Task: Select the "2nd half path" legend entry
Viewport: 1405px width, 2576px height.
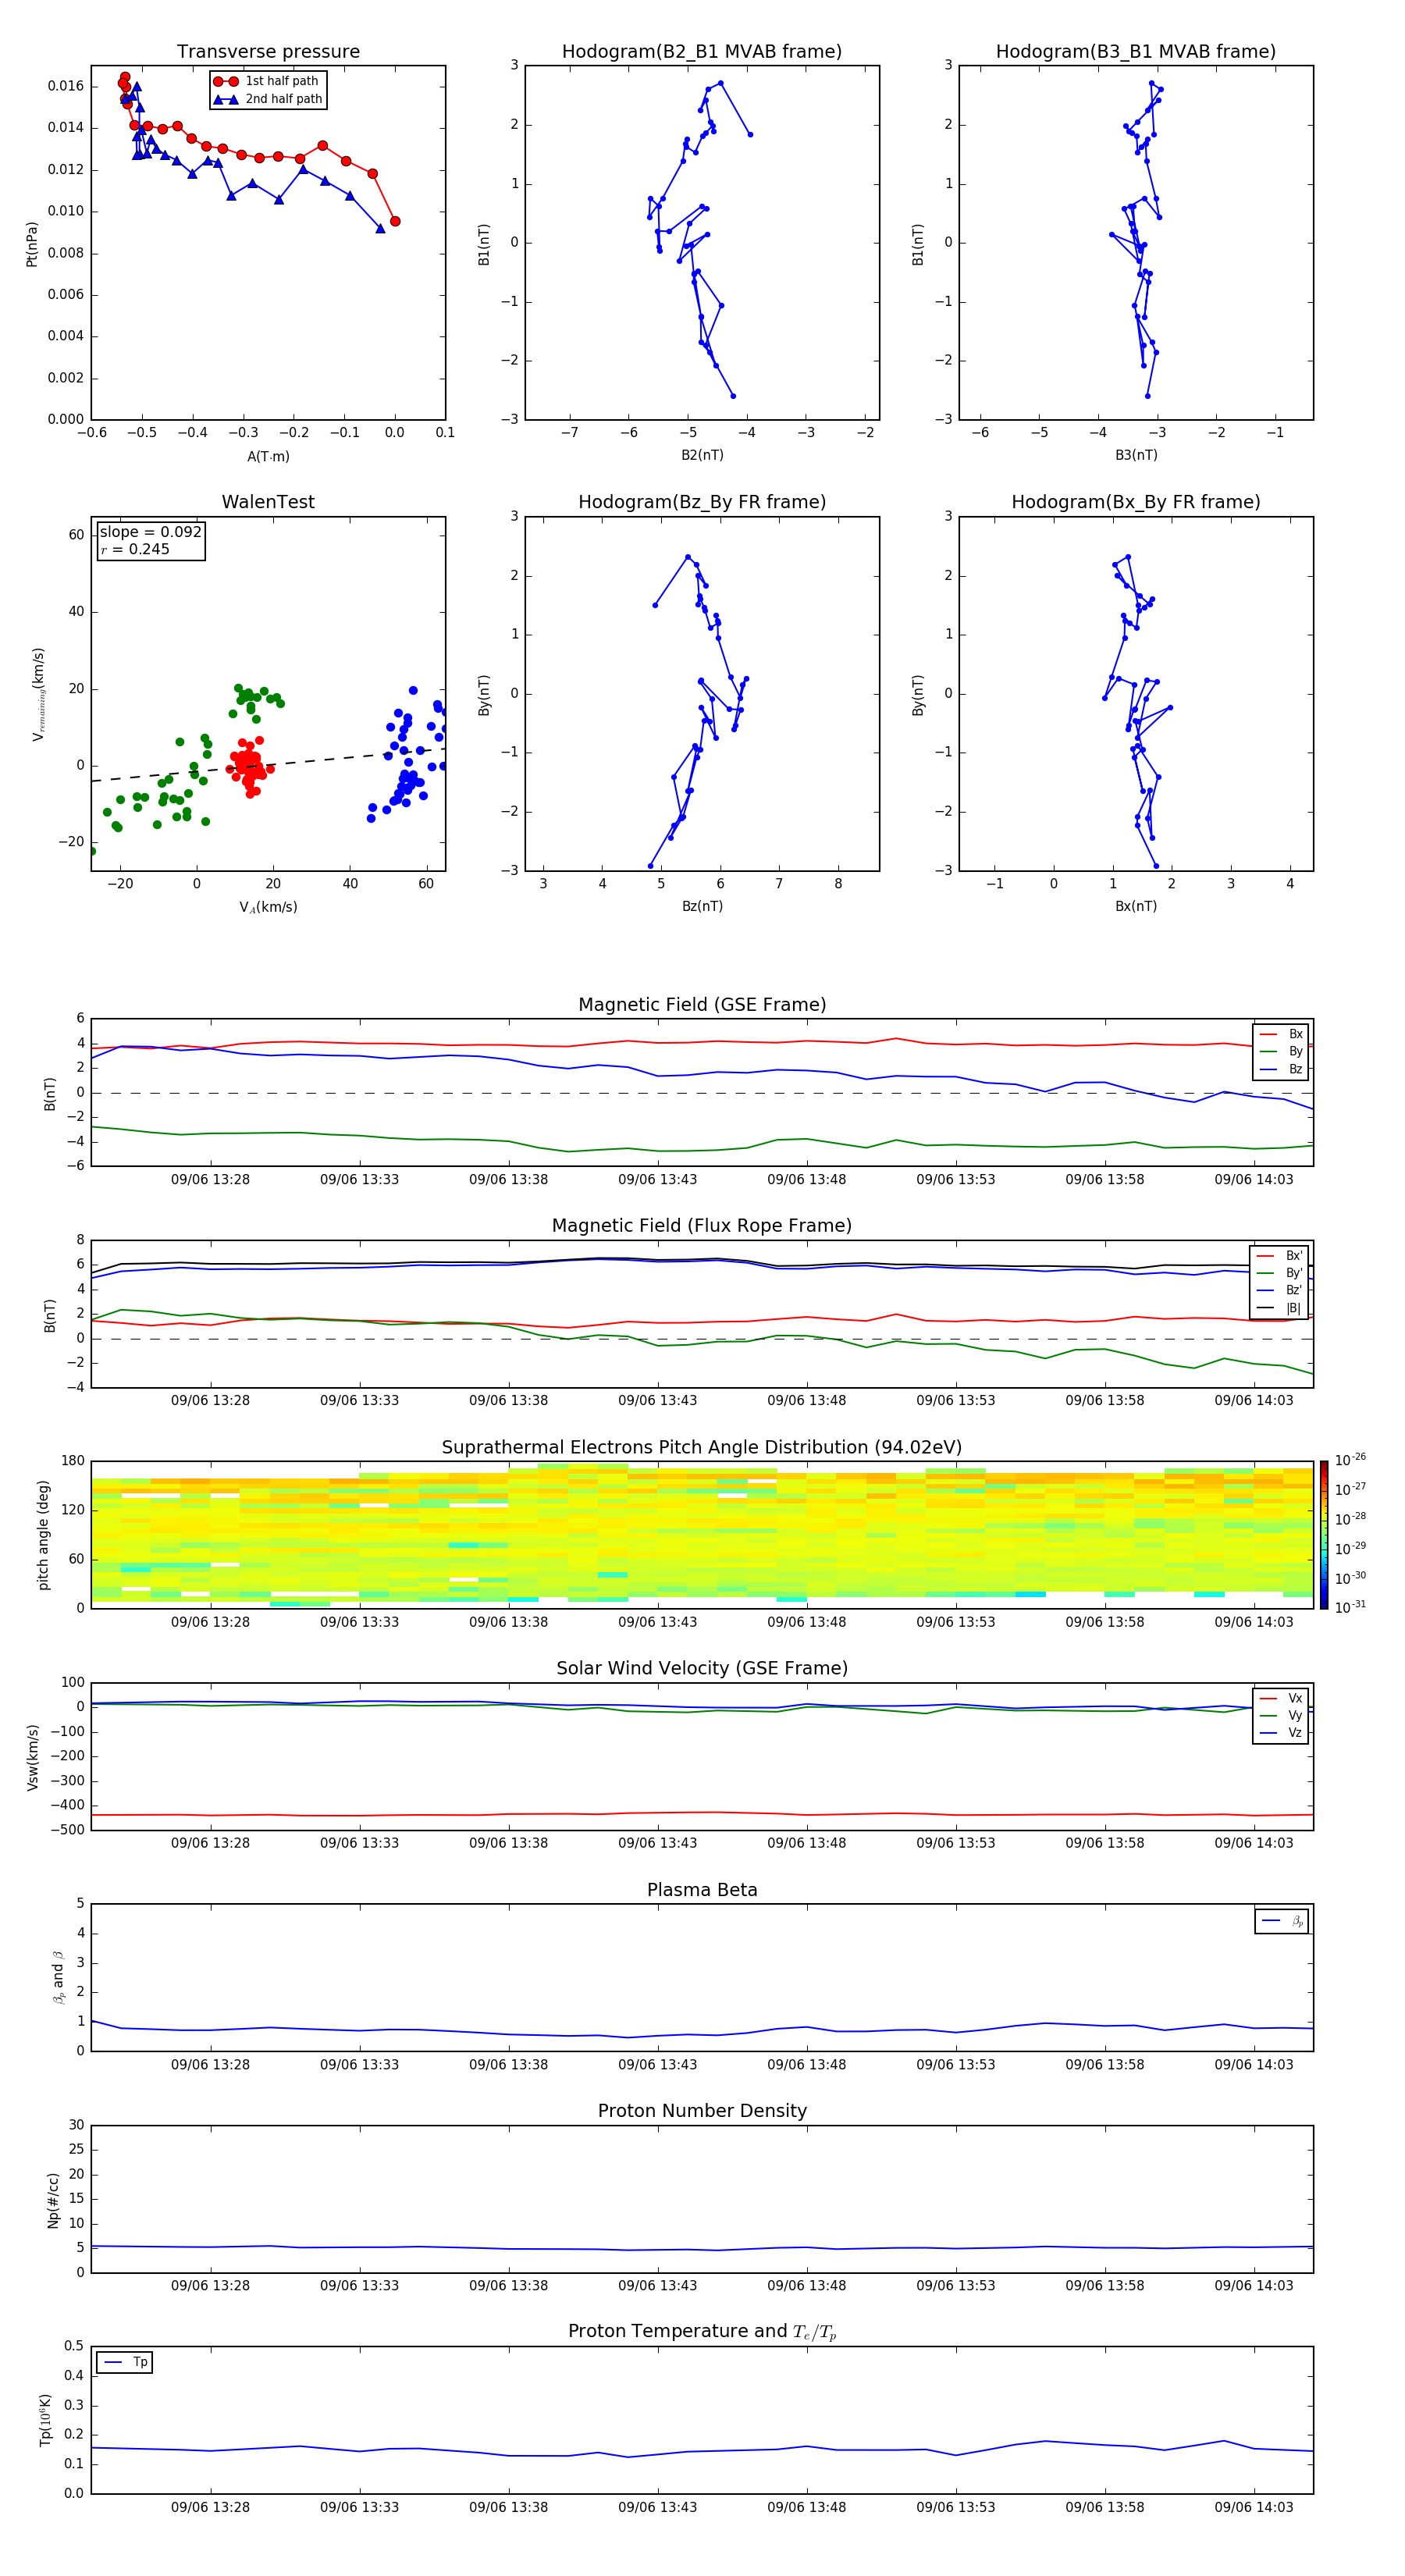Action: [x=267, y=99]
